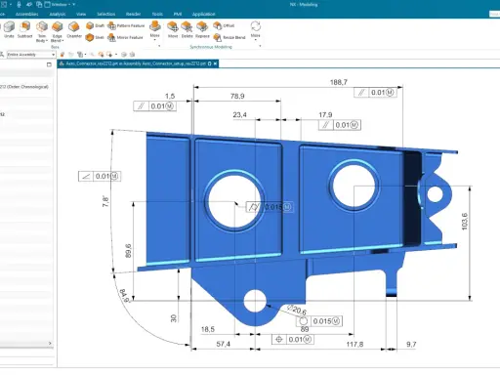Select the 78,9 dimension value
The width and height of the screenshot is (500, 375).
point(237,96)
